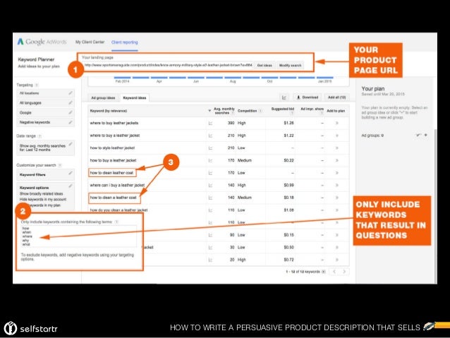Click the $1.26 suggested bid value
This screenshot has width=450, height=338.
(x=288, y=123)
